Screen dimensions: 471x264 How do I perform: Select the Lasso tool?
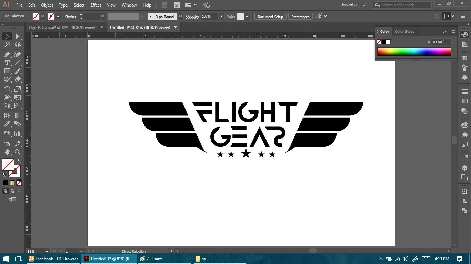(x=18, y=45)
